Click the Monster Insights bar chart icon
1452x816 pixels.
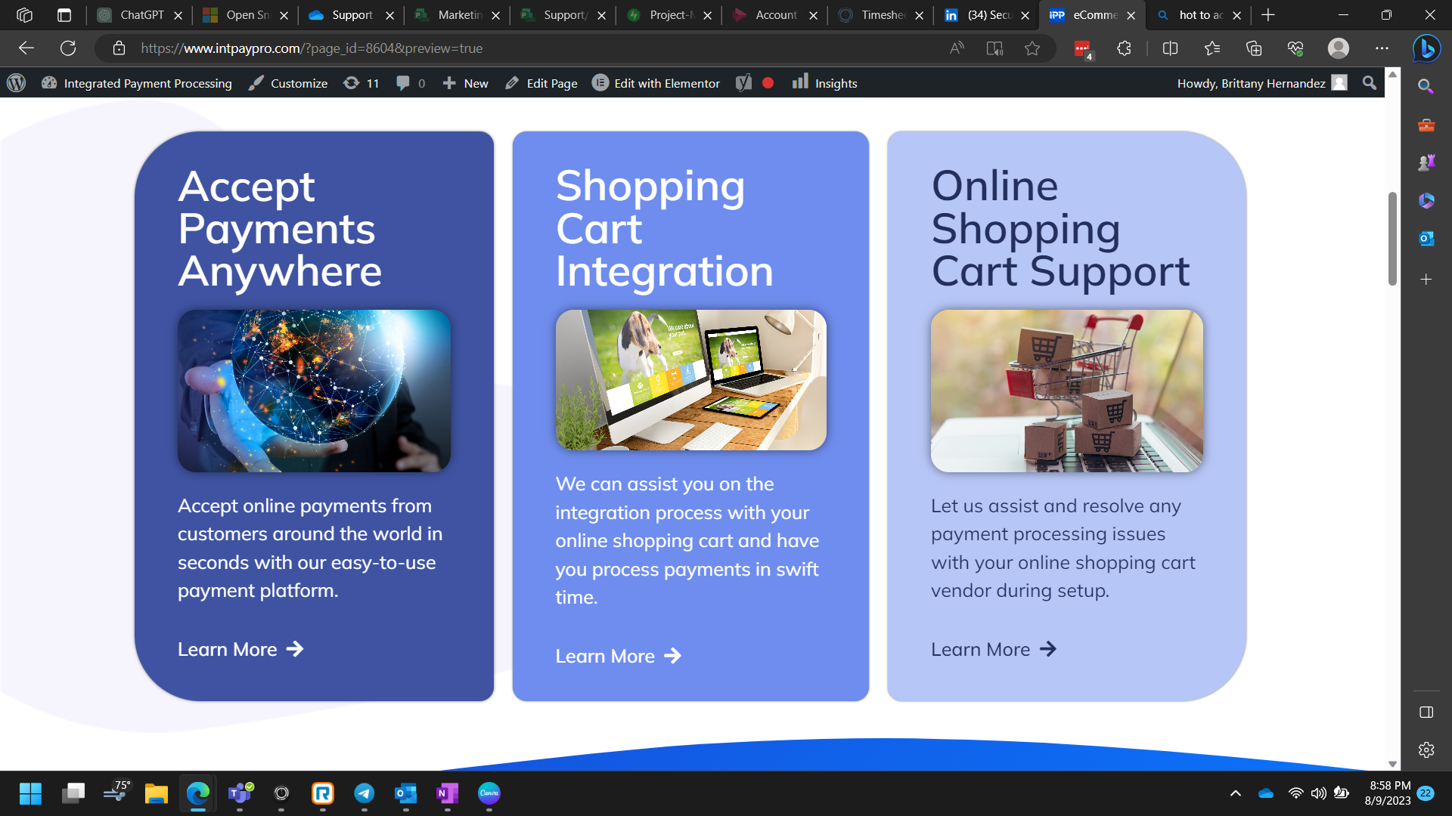(x=801, y=83)
